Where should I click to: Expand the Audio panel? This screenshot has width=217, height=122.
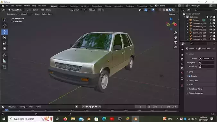pyautogui.click(x=191, y=85)
